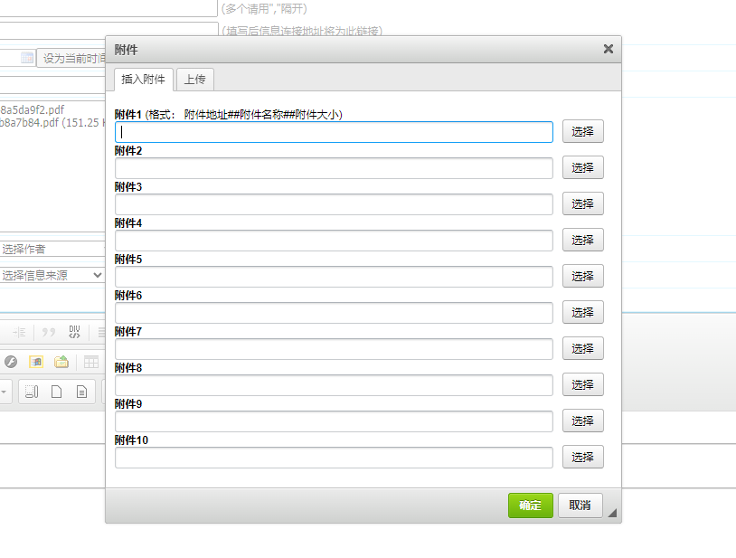
Task: Grab the dialog resize handle corner
Action: pyautogui.click(x=612, y=513)
